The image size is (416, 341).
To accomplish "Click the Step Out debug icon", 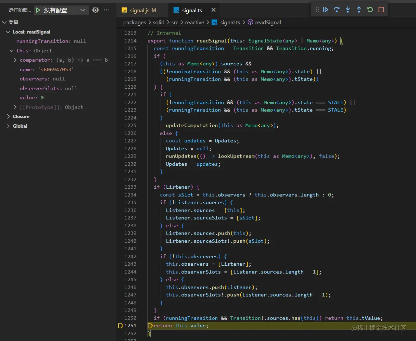I will [x=359, y=10].
